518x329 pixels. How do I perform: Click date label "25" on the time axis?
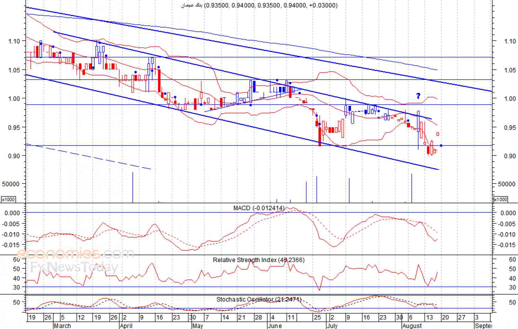tap(317, 317)
